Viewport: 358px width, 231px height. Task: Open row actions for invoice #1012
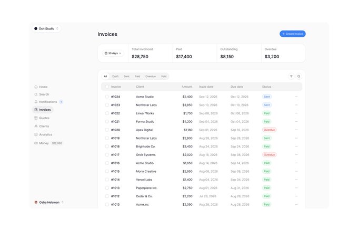pyautogui.click(x=296, y=196)
